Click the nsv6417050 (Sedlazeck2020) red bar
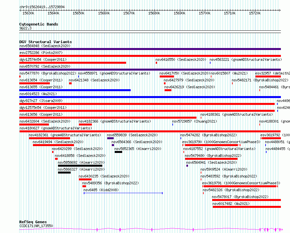Image resolution: width=290 pixels, height=233 pixels. pyautogui.click(x=167, y=76)
